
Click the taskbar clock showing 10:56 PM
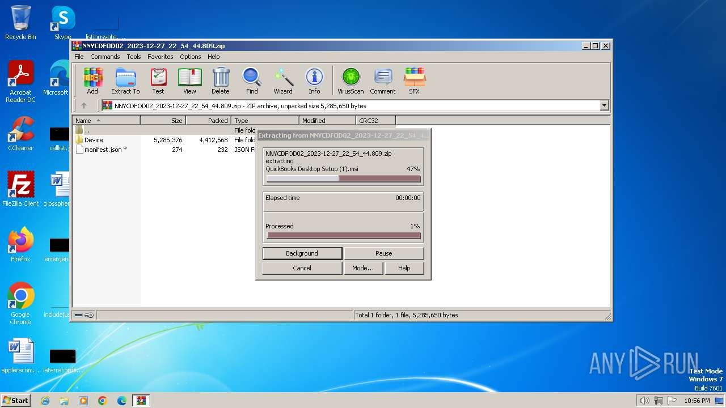[x=697, y=401]
